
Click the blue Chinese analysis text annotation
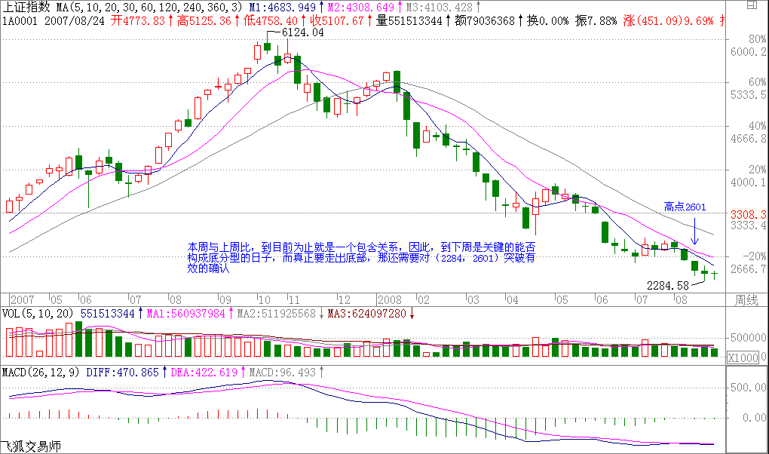[x=362, y=256]
